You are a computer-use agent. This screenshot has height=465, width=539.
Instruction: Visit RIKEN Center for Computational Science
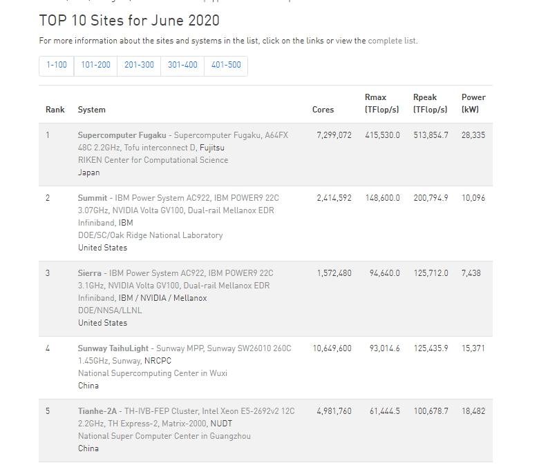153,160
